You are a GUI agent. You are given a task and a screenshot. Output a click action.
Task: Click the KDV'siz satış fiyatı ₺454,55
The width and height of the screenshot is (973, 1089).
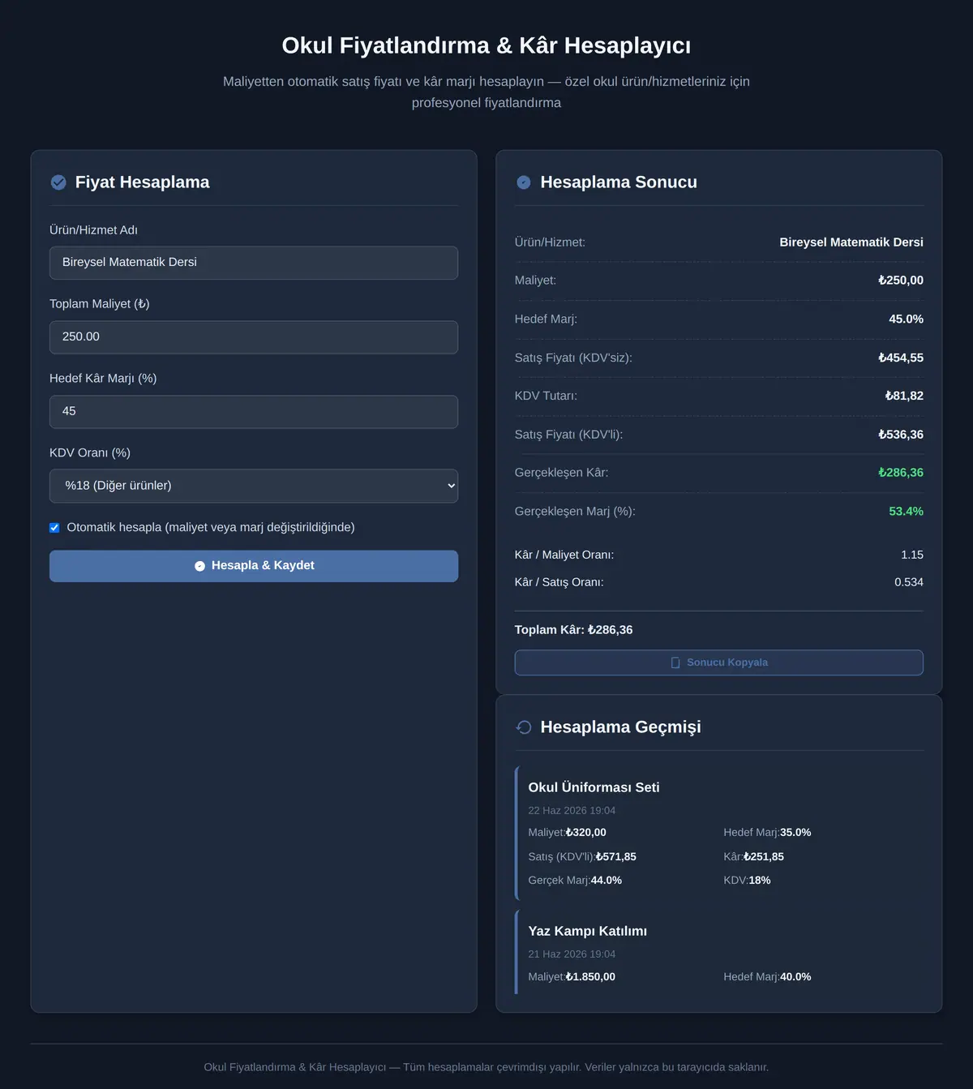click(901, 358)
